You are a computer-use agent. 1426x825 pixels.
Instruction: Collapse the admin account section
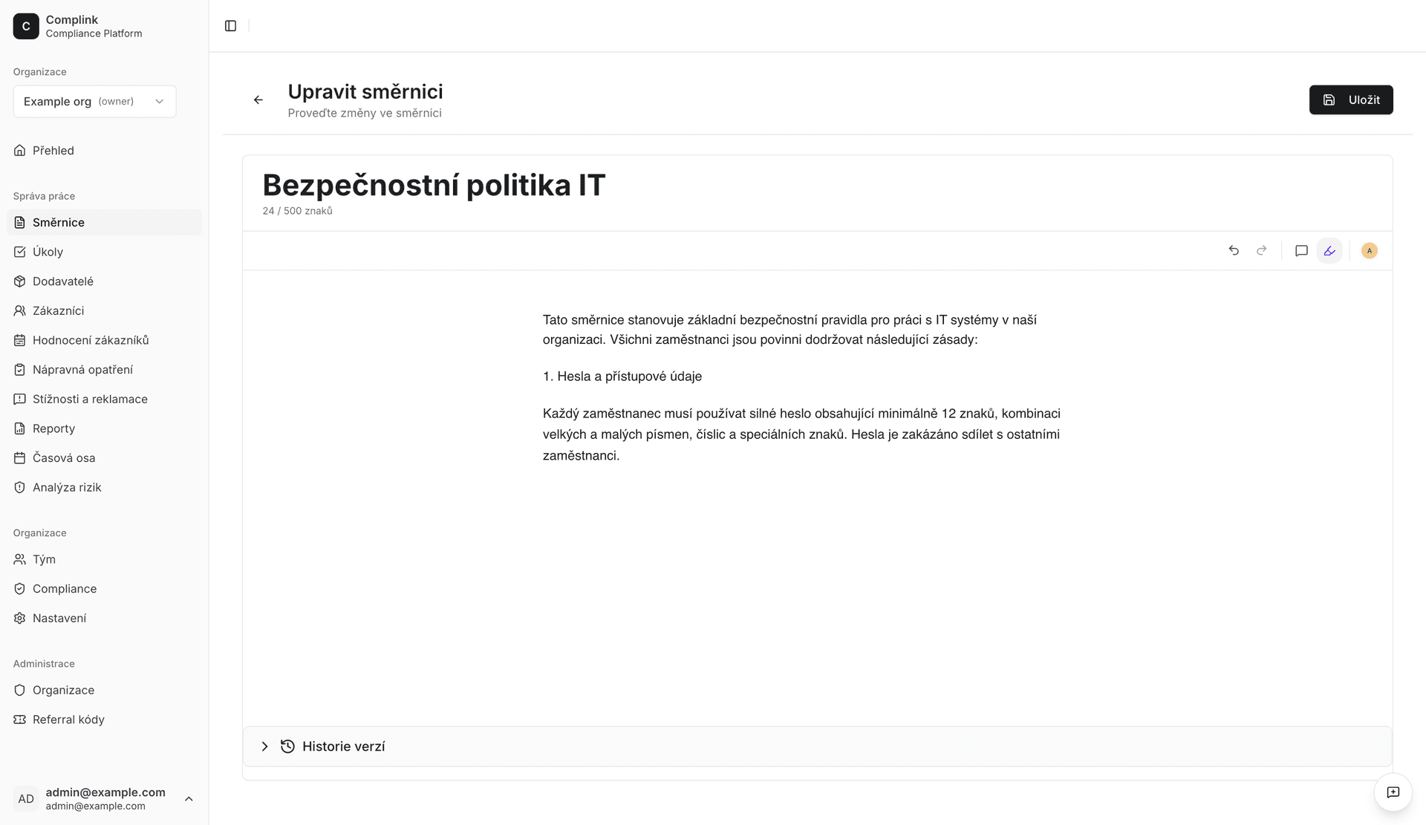coord(189,798)
